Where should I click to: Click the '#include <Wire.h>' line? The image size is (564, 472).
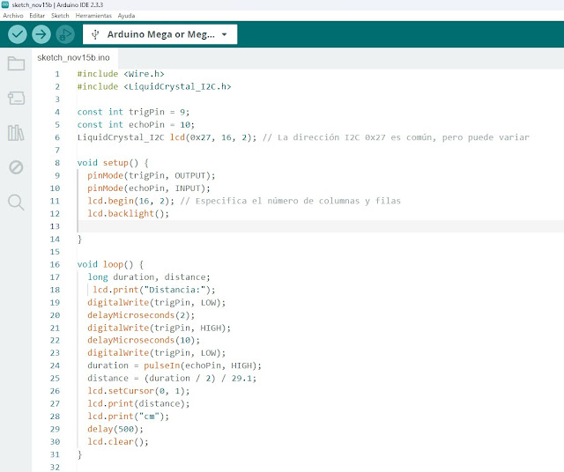pos(121,74)
